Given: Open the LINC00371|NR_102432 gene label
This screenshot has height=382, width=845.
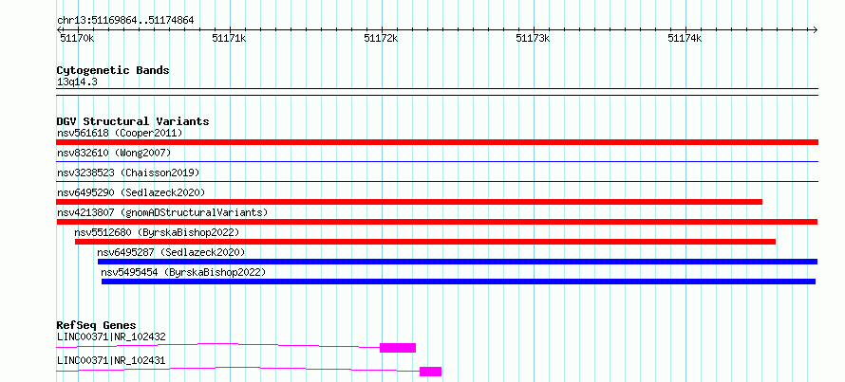Looking at the screenshot, I should tap(111, 337).
